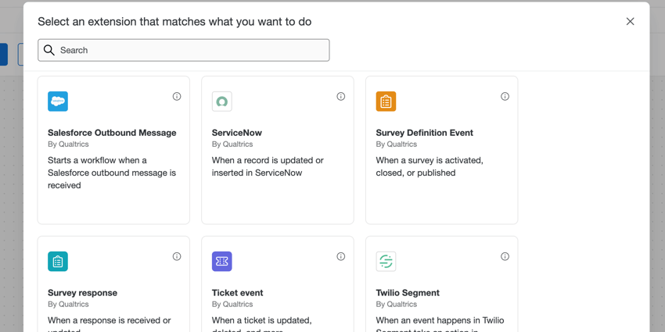Show info for ServiceNow extension

click(x=341, y=97)
